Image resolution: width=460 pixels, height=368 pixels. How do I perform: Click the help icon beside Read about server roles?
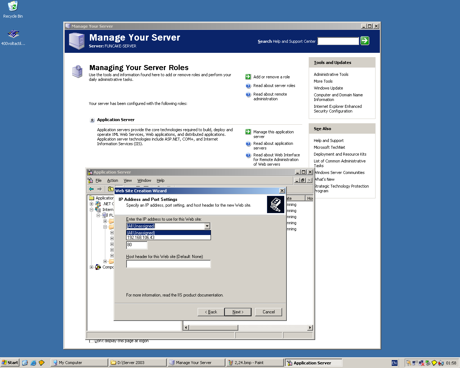(x=248, y=86)
